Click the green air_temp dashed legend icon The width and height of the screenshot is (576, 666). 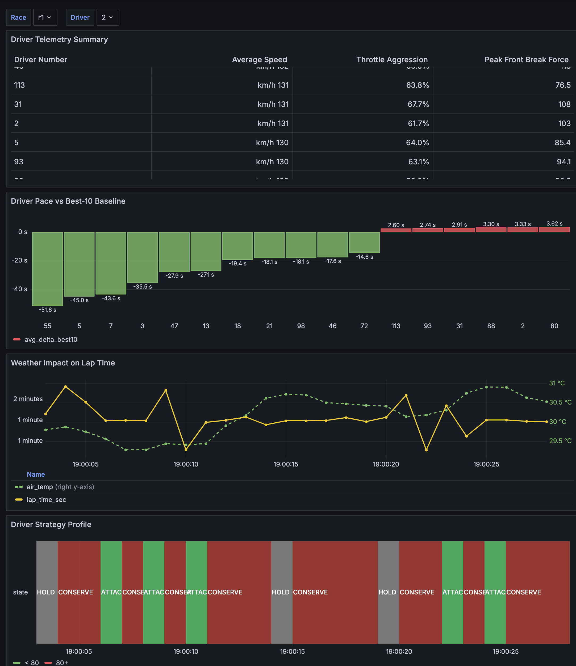[x=19, y=487]
